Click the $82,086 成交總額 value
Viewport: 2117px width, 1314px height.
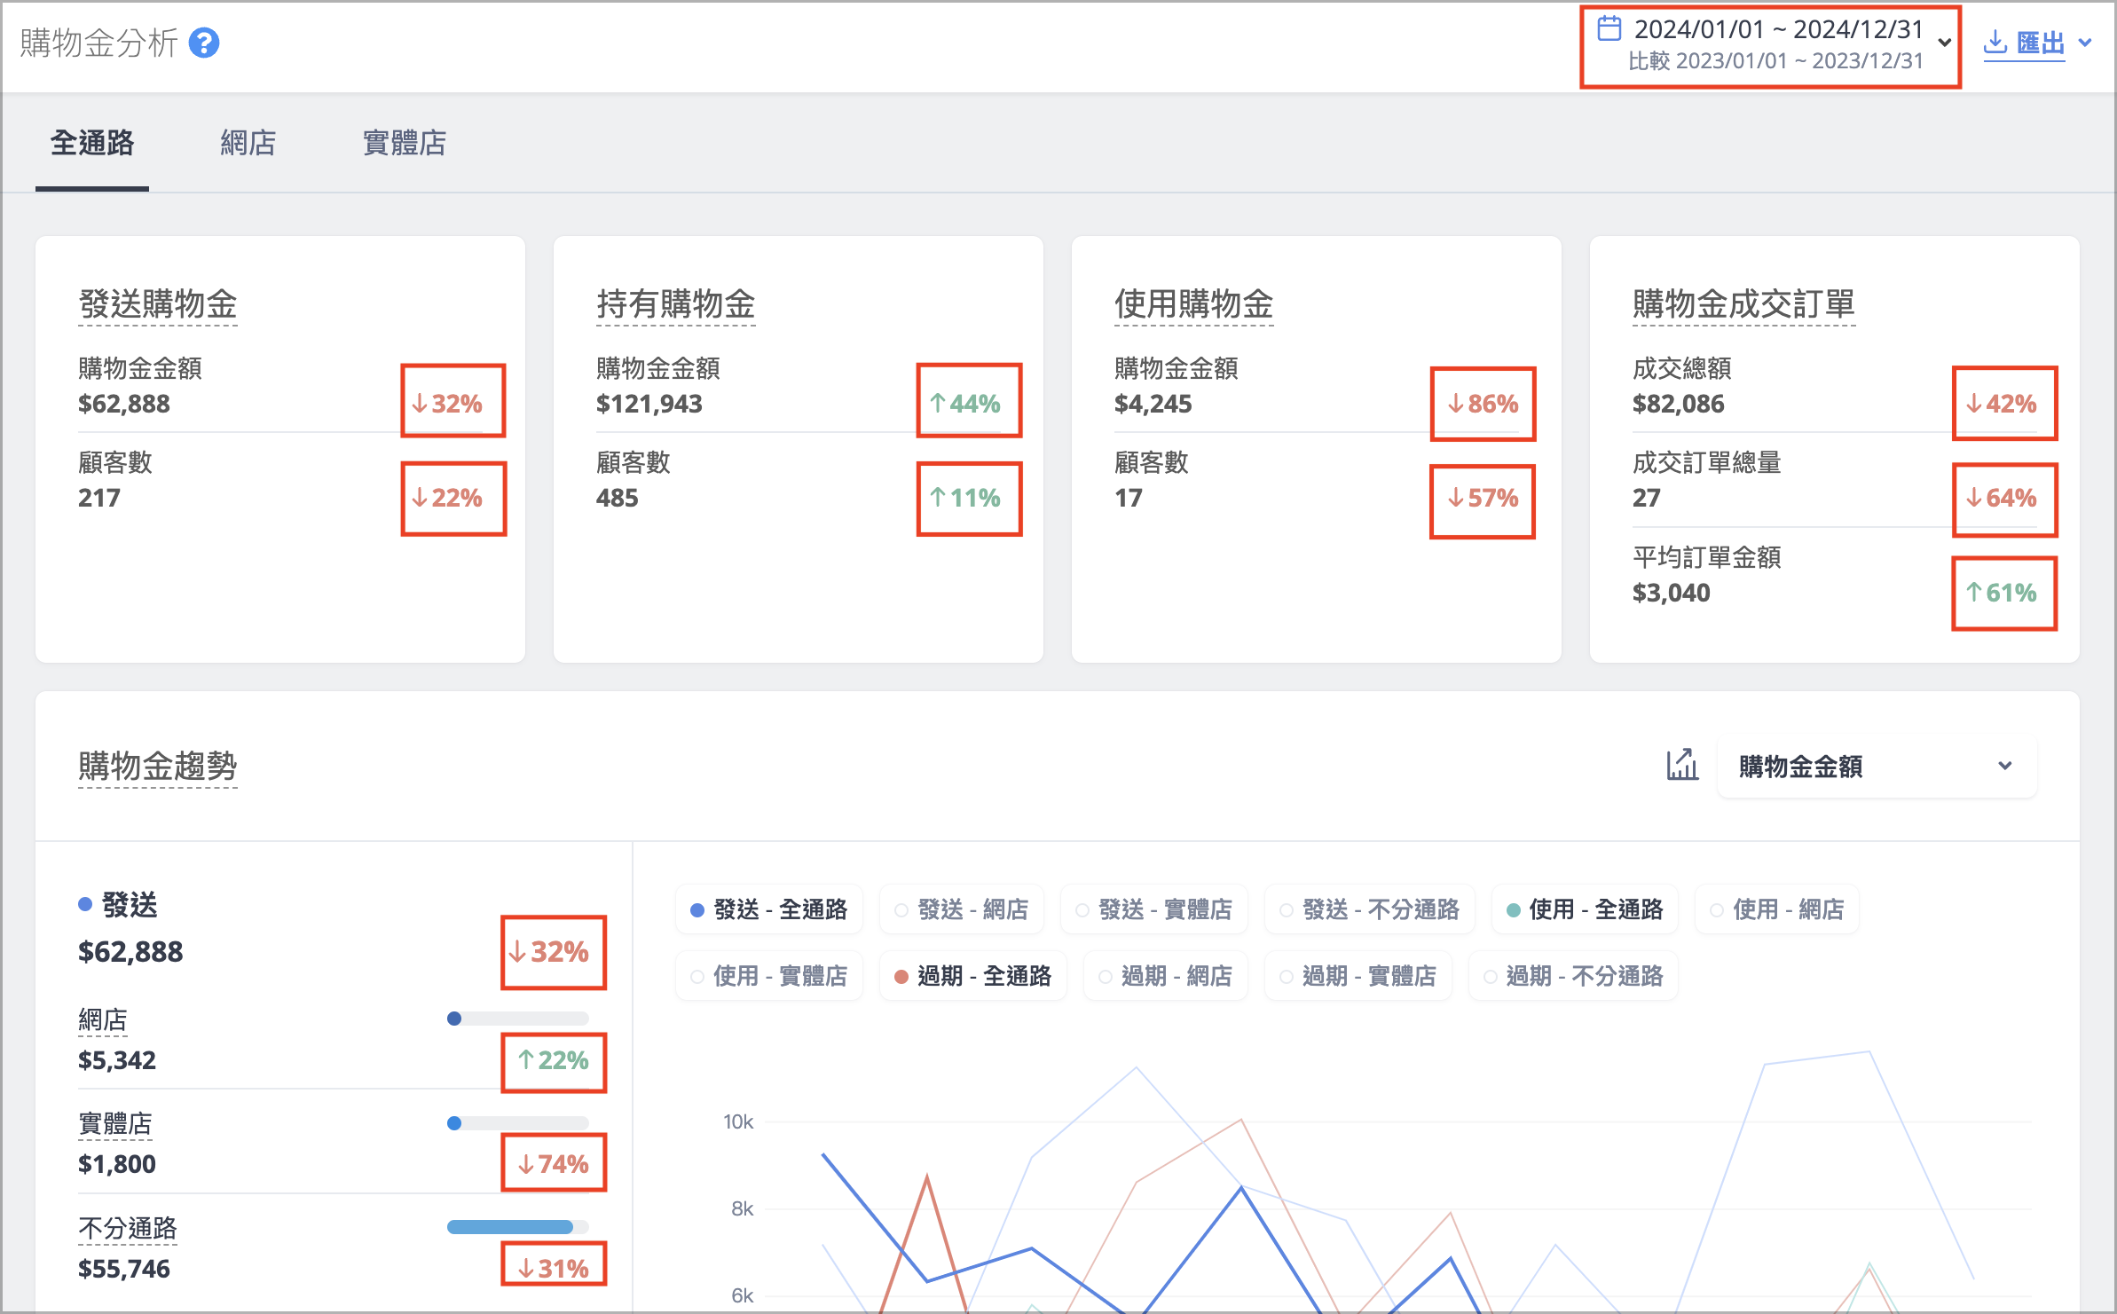click(1679, 405)
